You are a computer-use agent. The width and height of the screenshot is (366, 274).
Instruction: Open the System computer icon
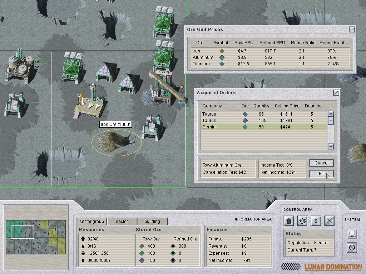click(x=352, y=234)
